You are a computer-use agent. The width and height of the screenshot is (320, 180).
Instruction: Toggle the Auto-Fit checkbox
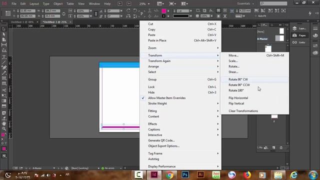click(255, 16)
